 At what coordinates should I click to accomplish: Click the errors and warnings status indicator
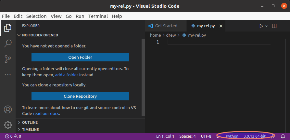13,136
